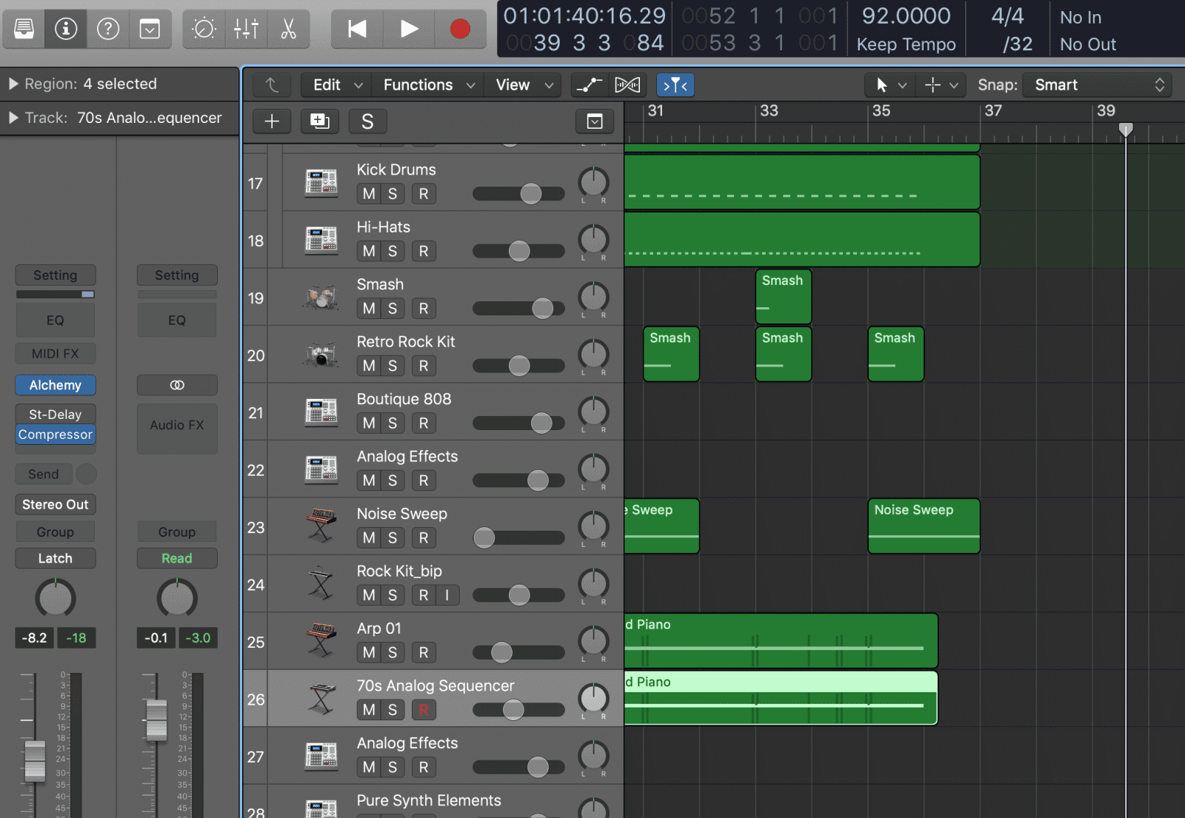1185x818 pixels.
Task: Click the Send slot button
Action: click(44, 474)
